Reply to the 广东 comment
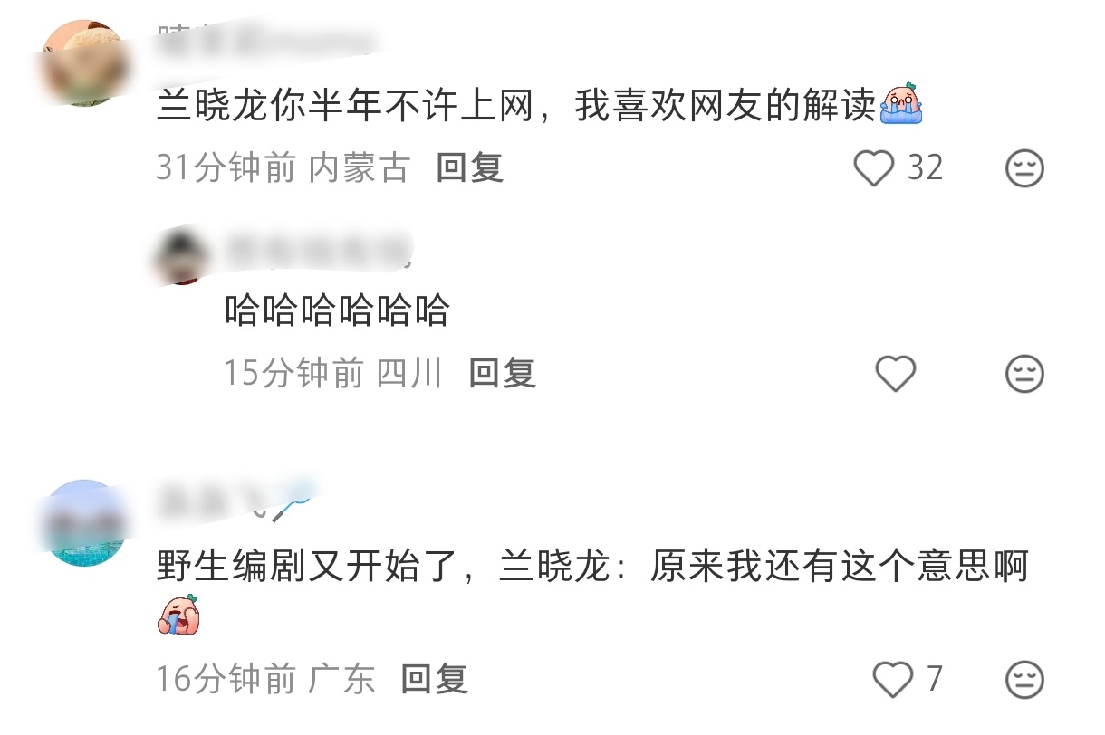 tap(435, 678)
